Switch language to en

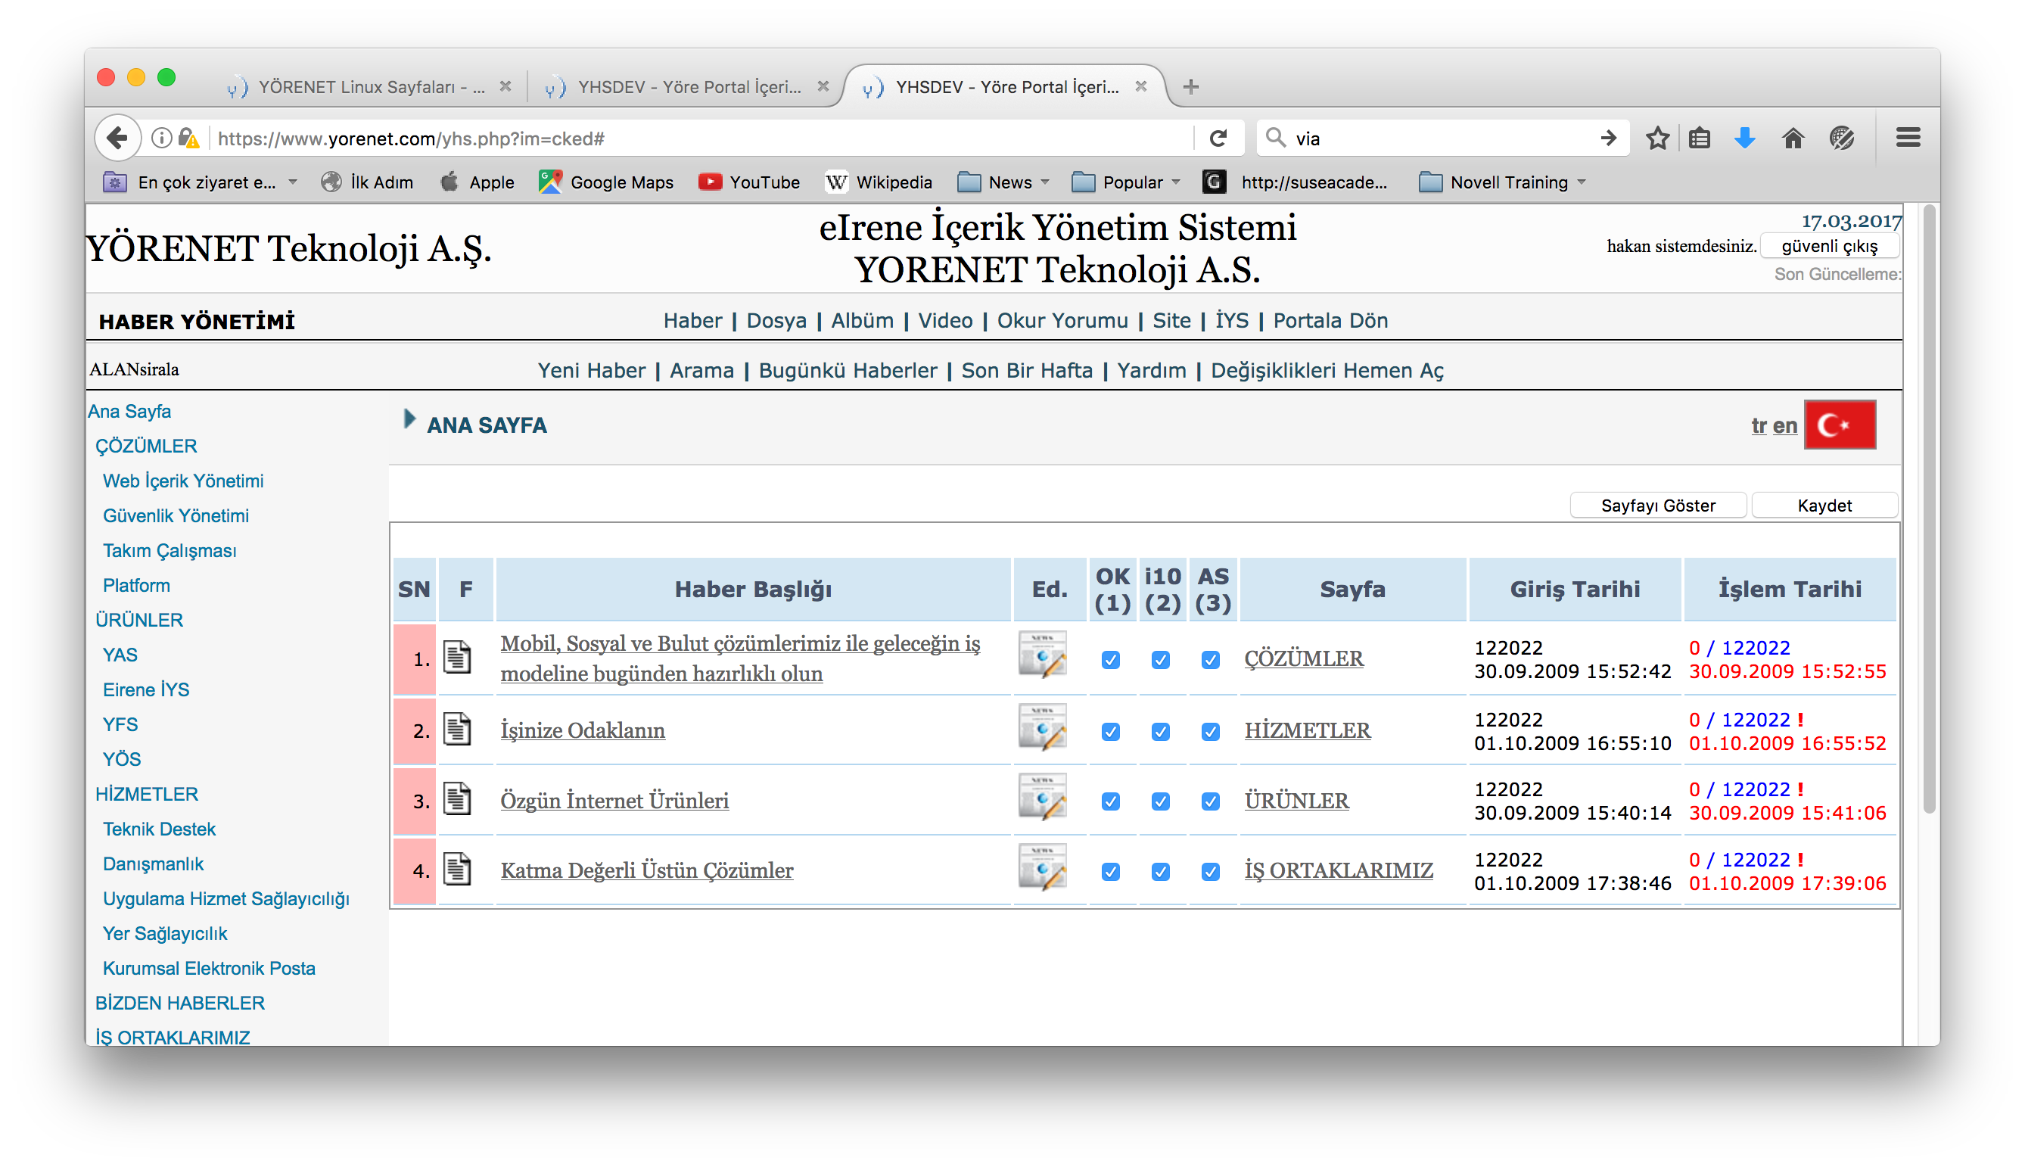click(1784, 425)
